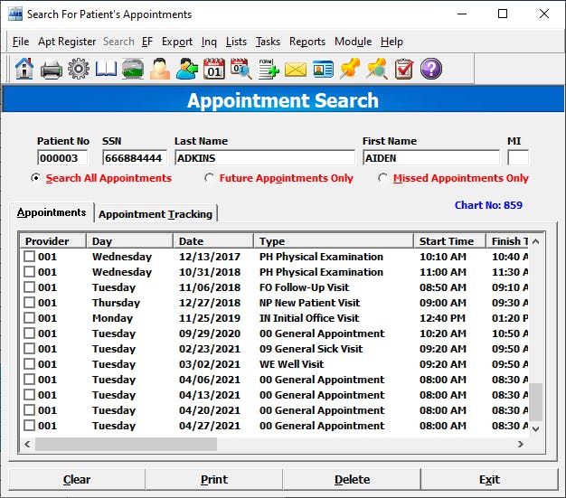Open the EF menu
Viewport: 566px width, 498px height.
(x=147, y=42)
